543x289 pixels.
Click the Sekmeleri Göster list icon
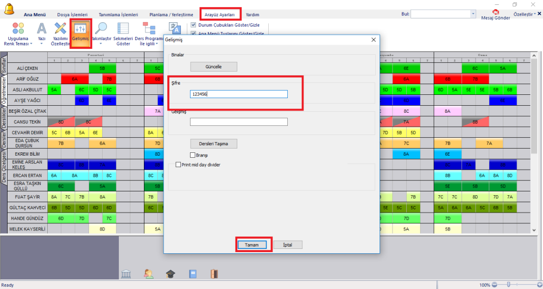pyautogui.click(x=123, y=28)
